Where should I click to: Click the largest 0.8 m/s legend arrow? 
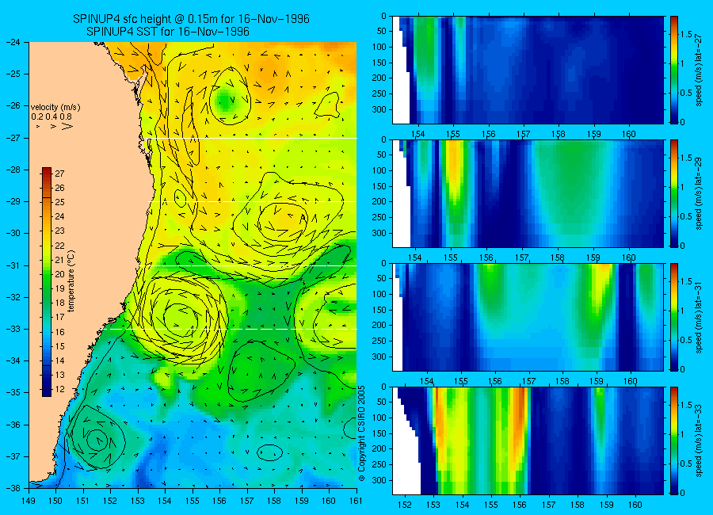click(x=67, y=126)
